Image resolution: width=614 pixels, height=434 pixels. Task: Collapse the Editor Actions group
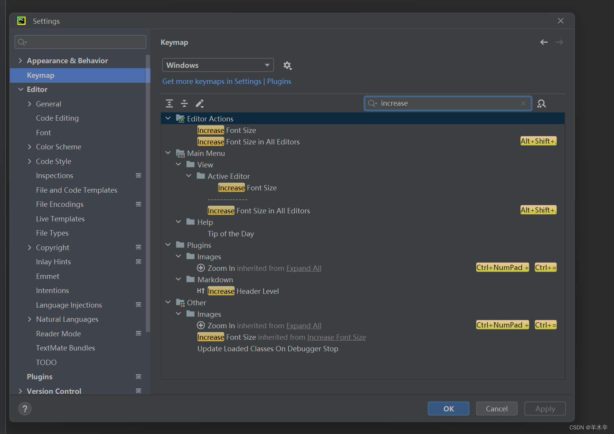click(x=168, y=118)
